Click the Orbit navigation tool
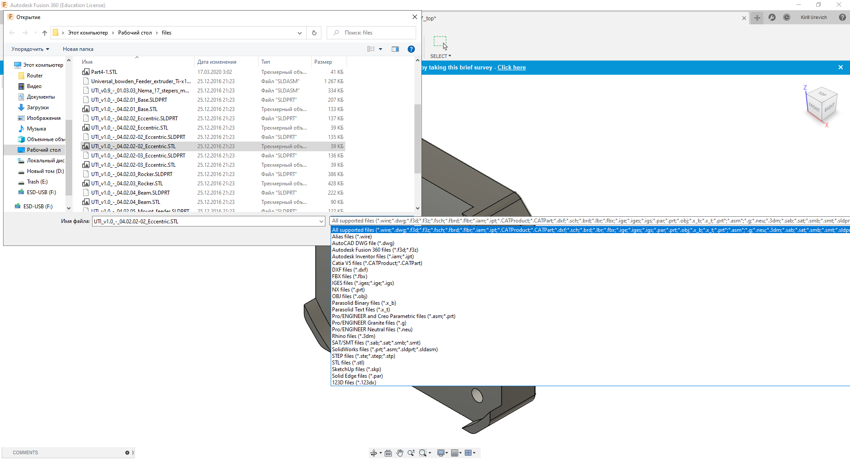 pos(374,453)
